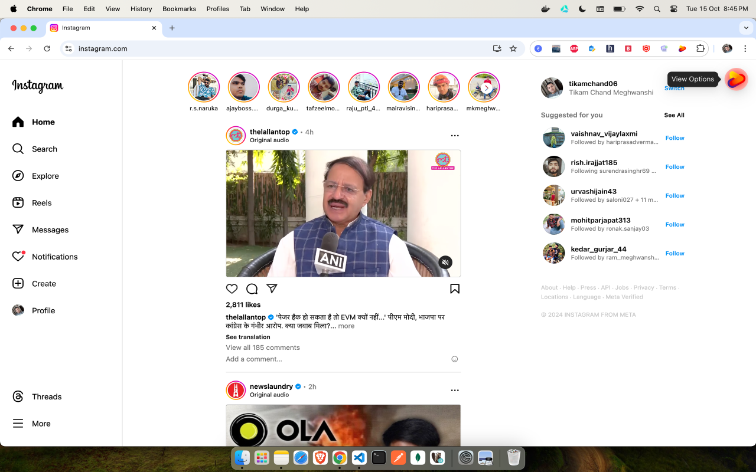This screenshot has height=472, width=756.
Task: Expand the caption with 'more'
Action: click(346, 326)
